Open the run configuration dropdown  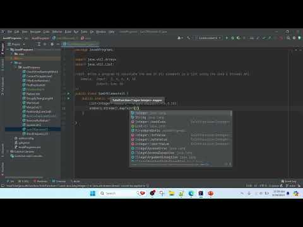tap(208, 38)
